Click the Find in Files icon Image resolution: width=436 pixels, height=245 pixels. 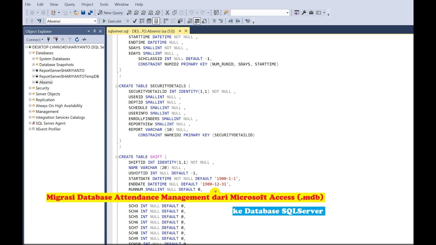226,13
